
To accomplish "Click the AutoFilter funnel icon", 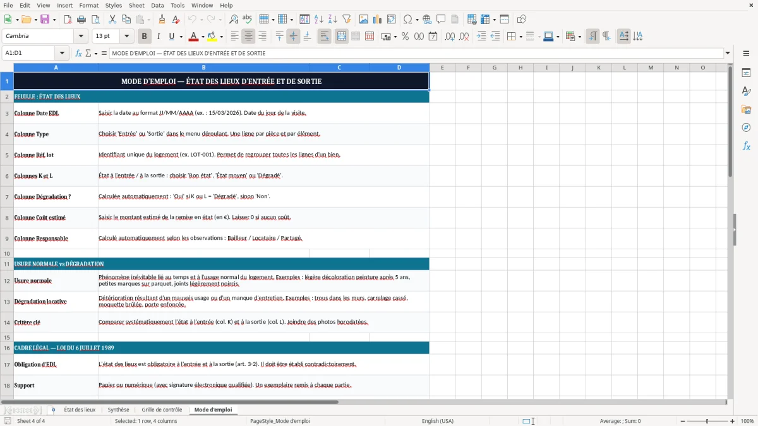I will click(x=346, y=20).
